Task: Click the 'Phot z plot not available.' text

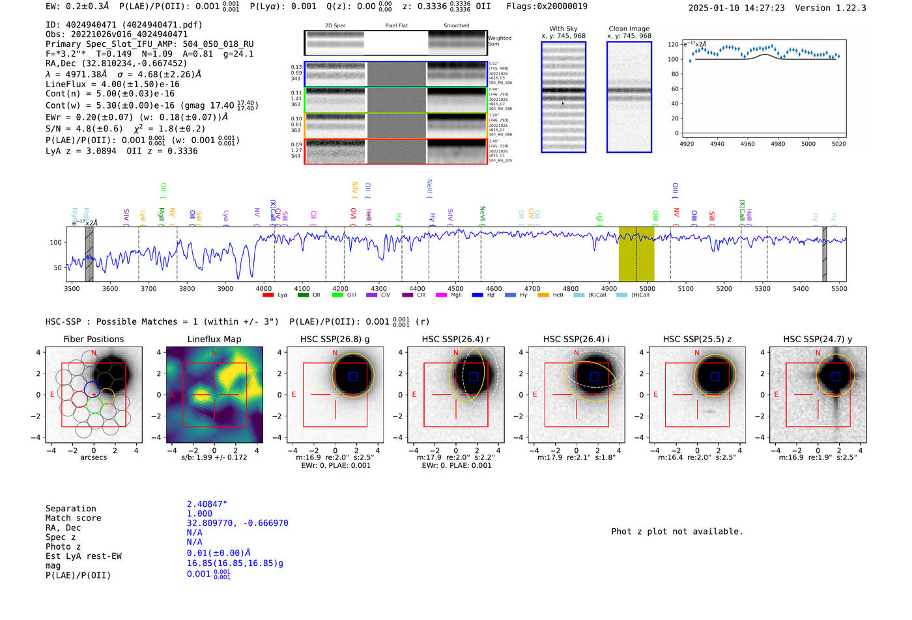Action: tap(677, 532)
